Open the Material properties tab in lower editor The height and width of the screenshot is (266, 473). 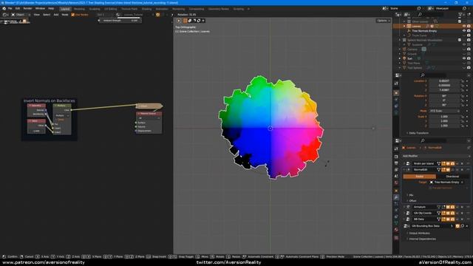396,230
